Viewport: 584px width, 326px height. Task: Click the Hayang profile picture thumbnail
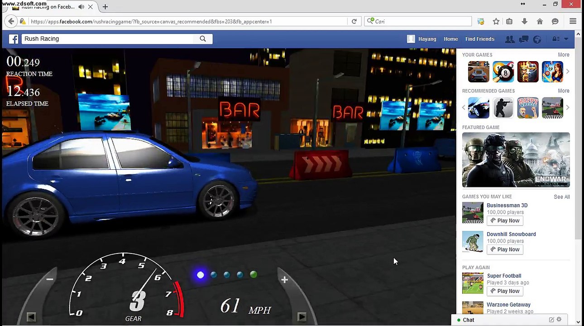pos(411,39)
